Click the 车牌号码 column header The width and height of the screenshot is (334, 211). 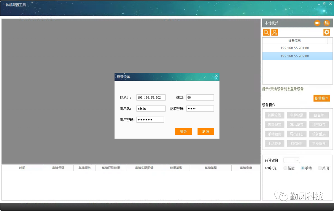point(58,168)
